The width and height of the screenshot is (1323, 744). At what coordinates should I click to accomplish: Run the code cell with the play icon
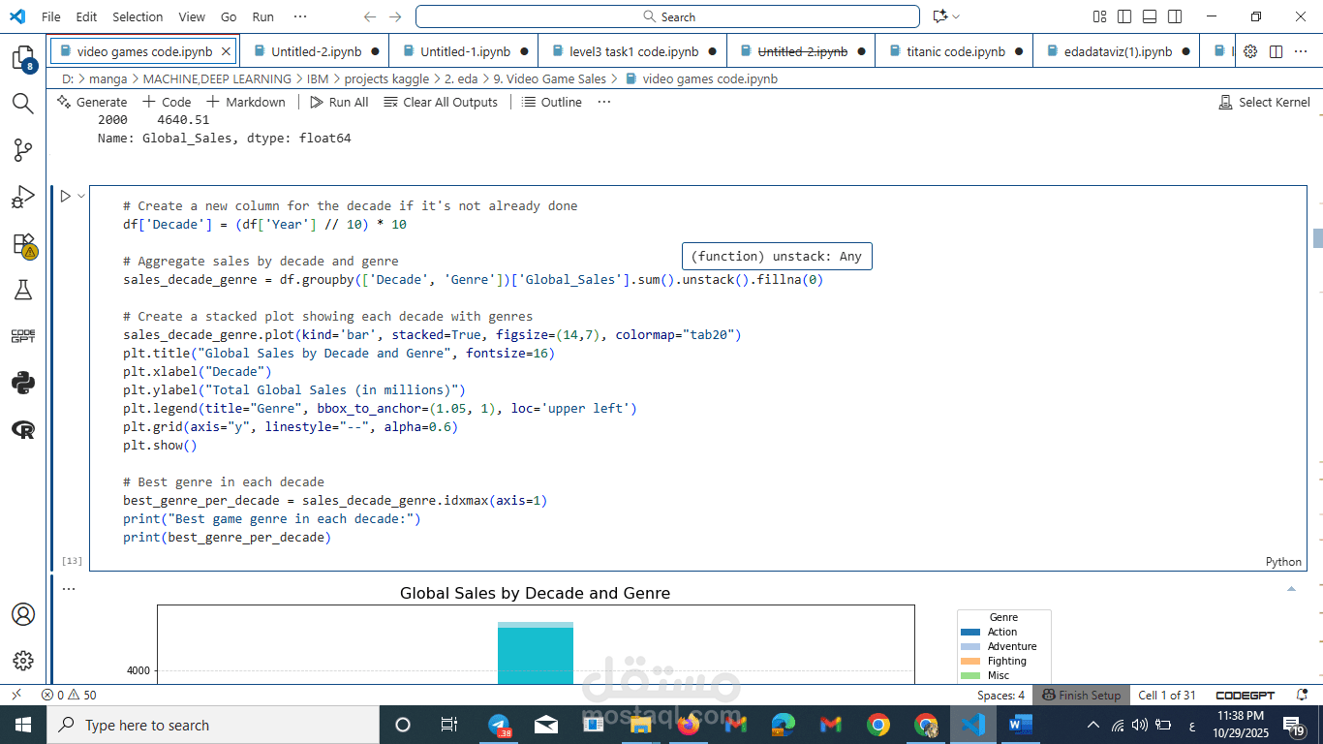pyautogui.click(x=65, y=196)
